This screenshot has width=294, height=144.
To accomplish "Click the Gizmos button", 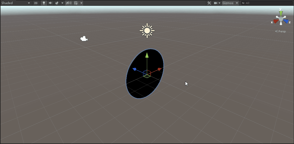I will pyautogui.click(x=228, y=3).
